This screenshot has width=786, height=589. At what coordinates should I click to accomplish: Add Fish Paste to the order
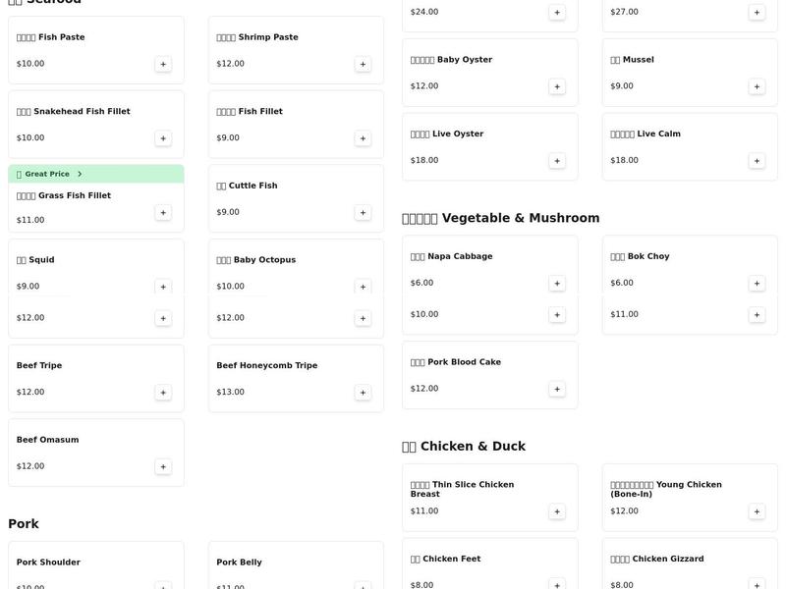pyautogui.click(x=161, y=62)
